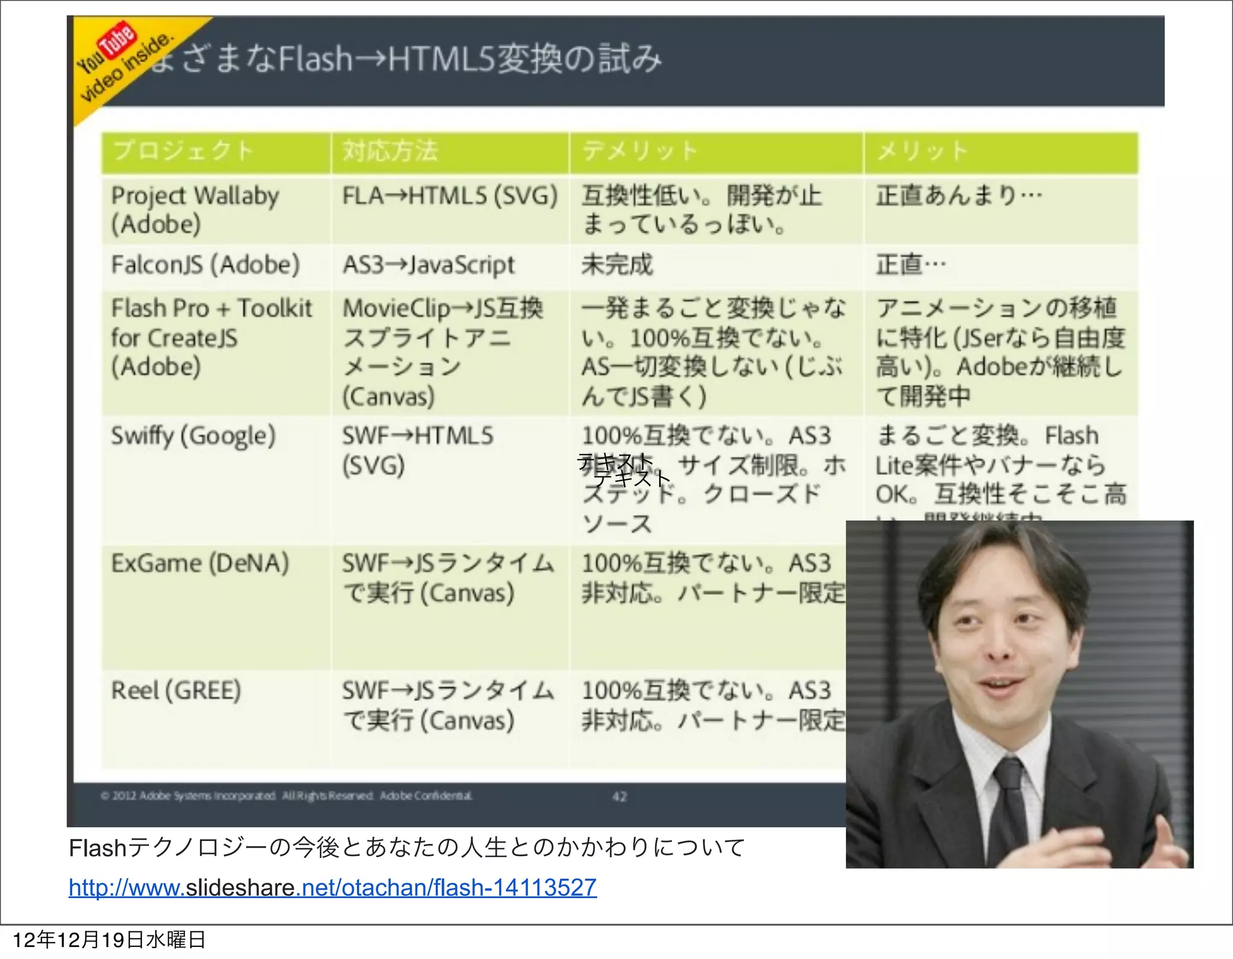Screen dimensions: 1233x959
Task: Select Reel's 'SWF→JSランタイムで実行 (Canvas)' cell
Action: coord(450,720)
